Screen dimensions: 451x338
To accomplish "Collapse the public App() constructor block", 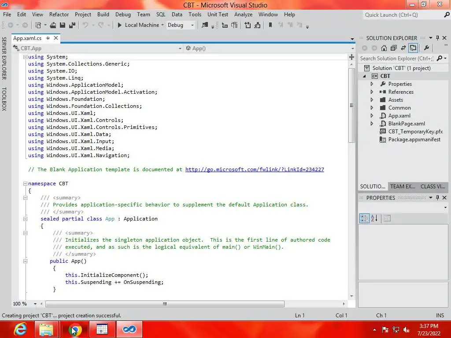I will coord(25,261).
